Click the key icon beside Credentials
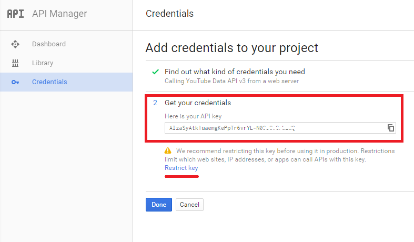 click(x=15, y=82)
